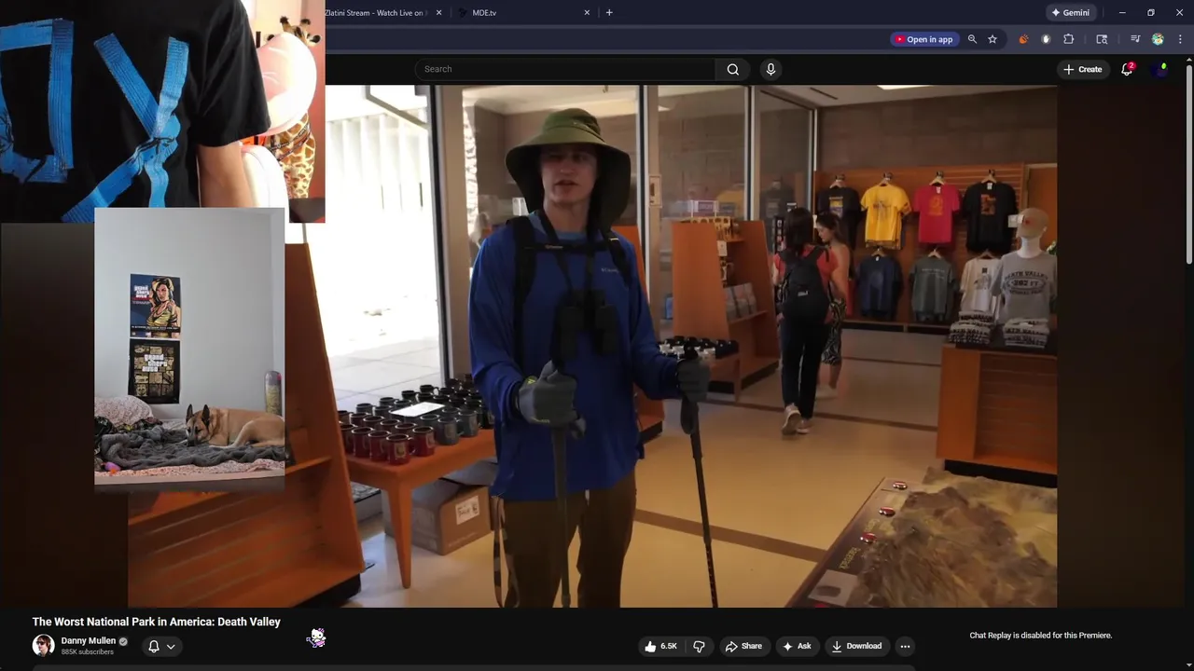Viewport: 1194px width, 671px height.
Task: Bookmark this page with the star icon
Action: click(993, 39)
